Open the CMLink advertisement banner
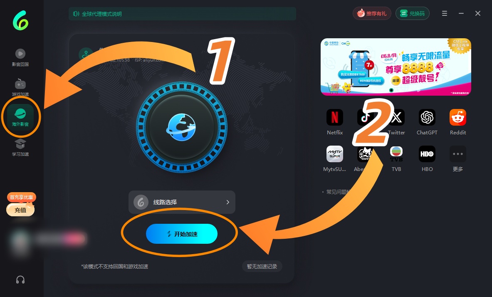492x297 pixels. pos(396,67)
